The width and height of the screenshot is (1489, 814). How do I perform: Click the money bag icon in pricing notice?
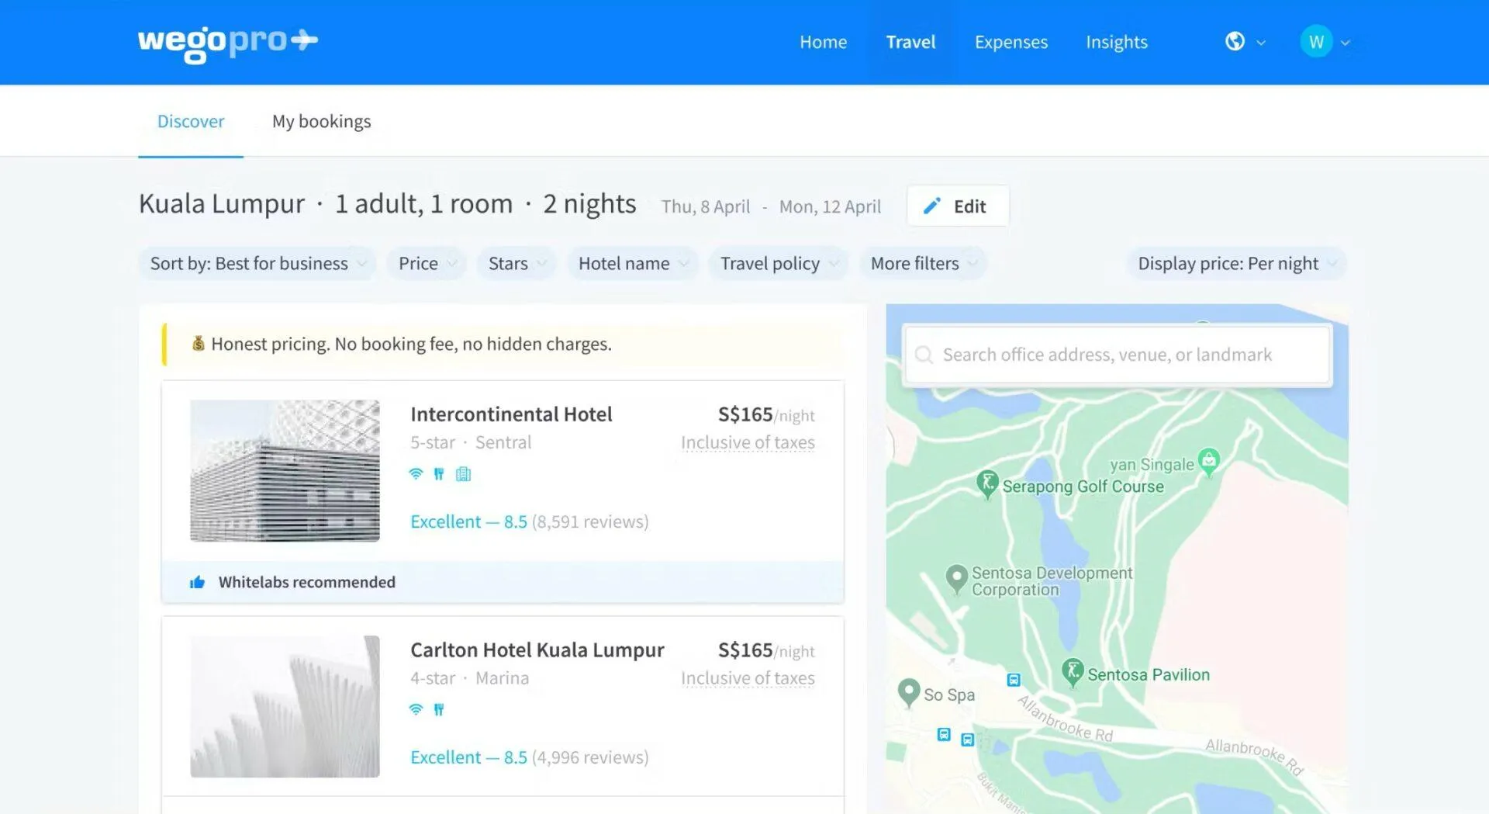(x=199, y=343)
